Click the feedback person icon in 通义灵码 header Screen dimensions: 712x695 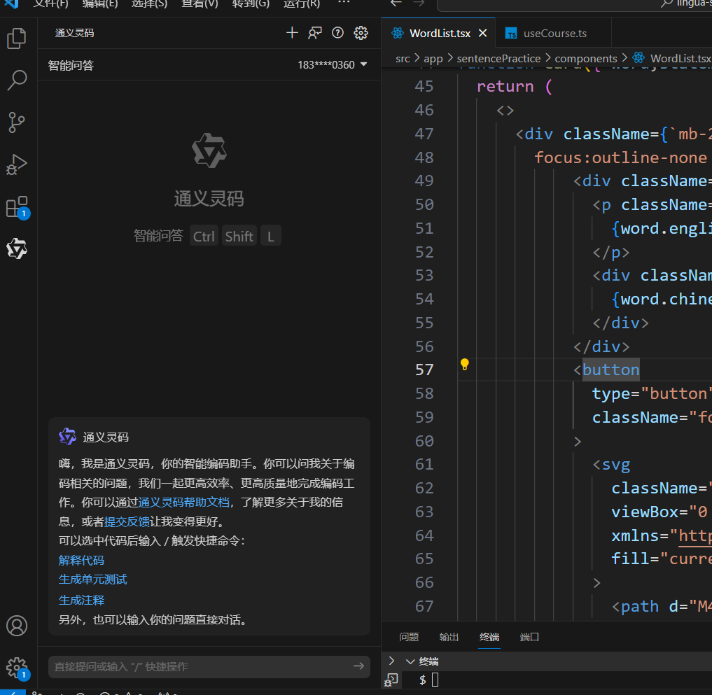[314, 33]
